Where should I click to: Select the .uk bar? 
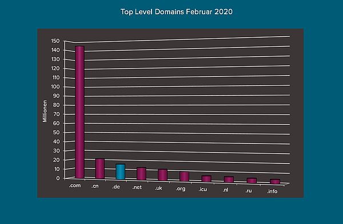(162, 175)
